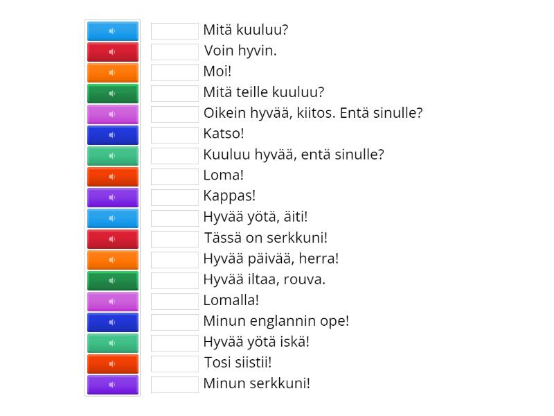Select the answer slot for "Hyvää yötä iskä!"
Viewport: 554px width, 416px height.
coord(175,343)
